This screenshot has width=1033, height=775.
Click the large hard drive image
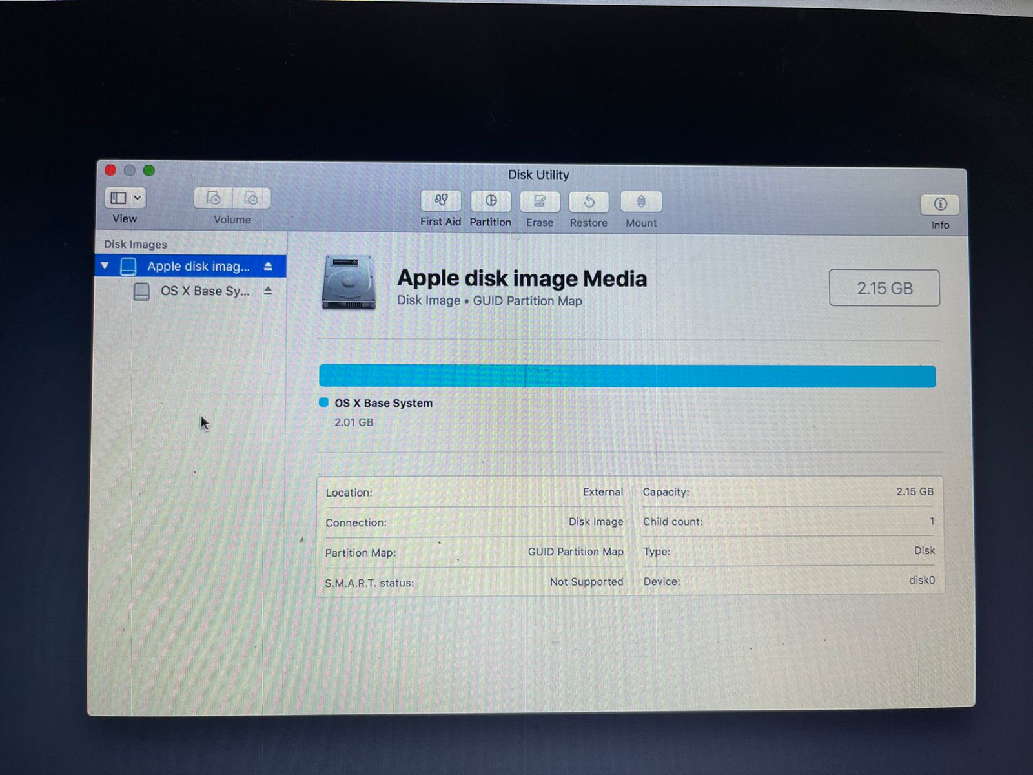click(349, 282)
